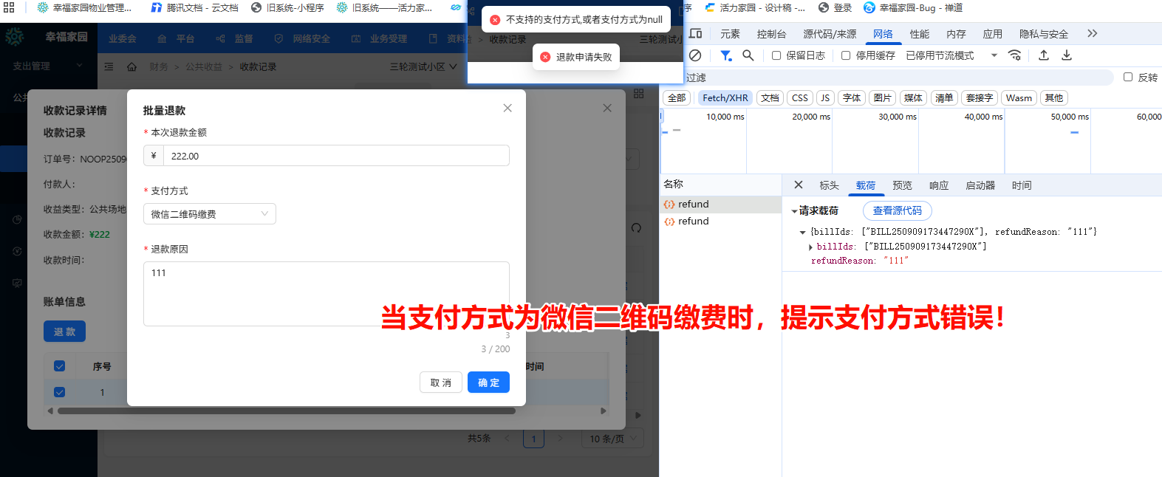Toggle the device toolbar icon in DevTools

[696, 34]
